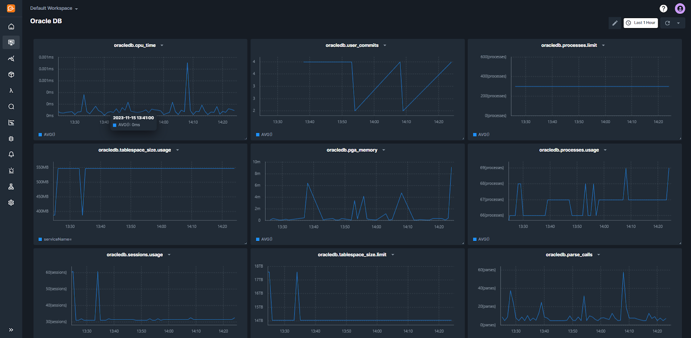Toggle AVG() legend in processes.usage panel
Viewport: 691px width, 338px height.
click(481, 239)
